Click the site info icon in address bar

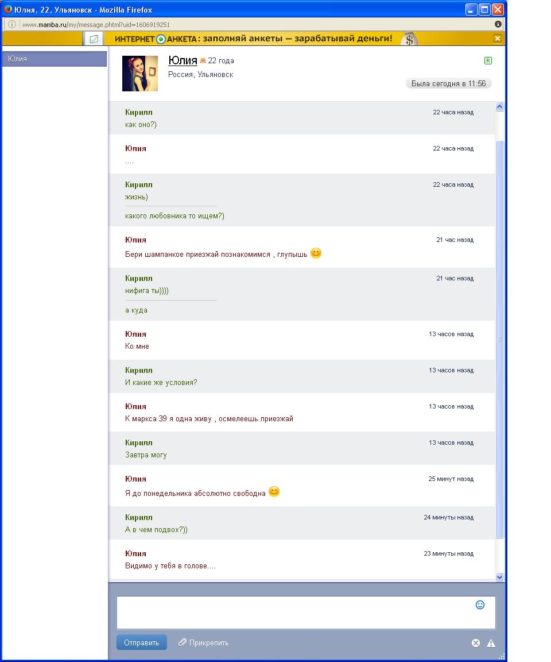tap(12, 24)
